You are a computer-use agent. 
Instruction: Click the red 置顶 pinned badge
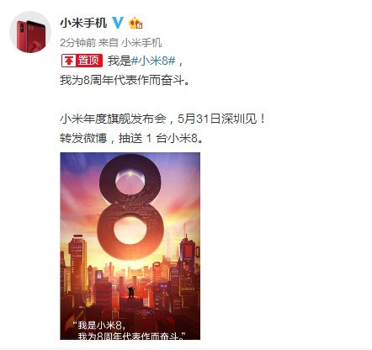(82, 61)
